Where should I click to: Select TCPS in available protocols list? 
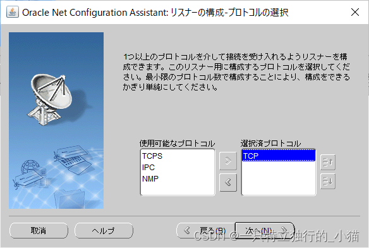[x=178, y=156]
